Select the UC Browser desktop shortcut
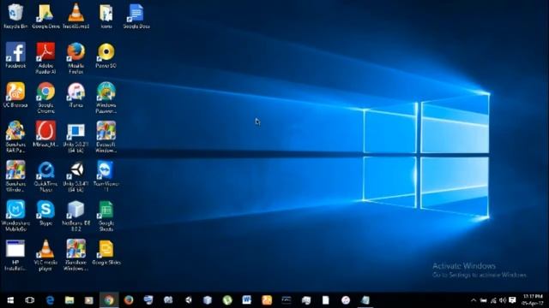The height and width of the screenshot is (308, 549). coord(15,95)
